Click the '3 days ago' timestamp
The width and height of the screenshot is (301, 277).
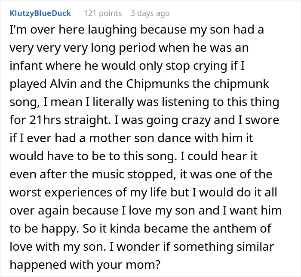pyautogui.click(x=150, y=13)
